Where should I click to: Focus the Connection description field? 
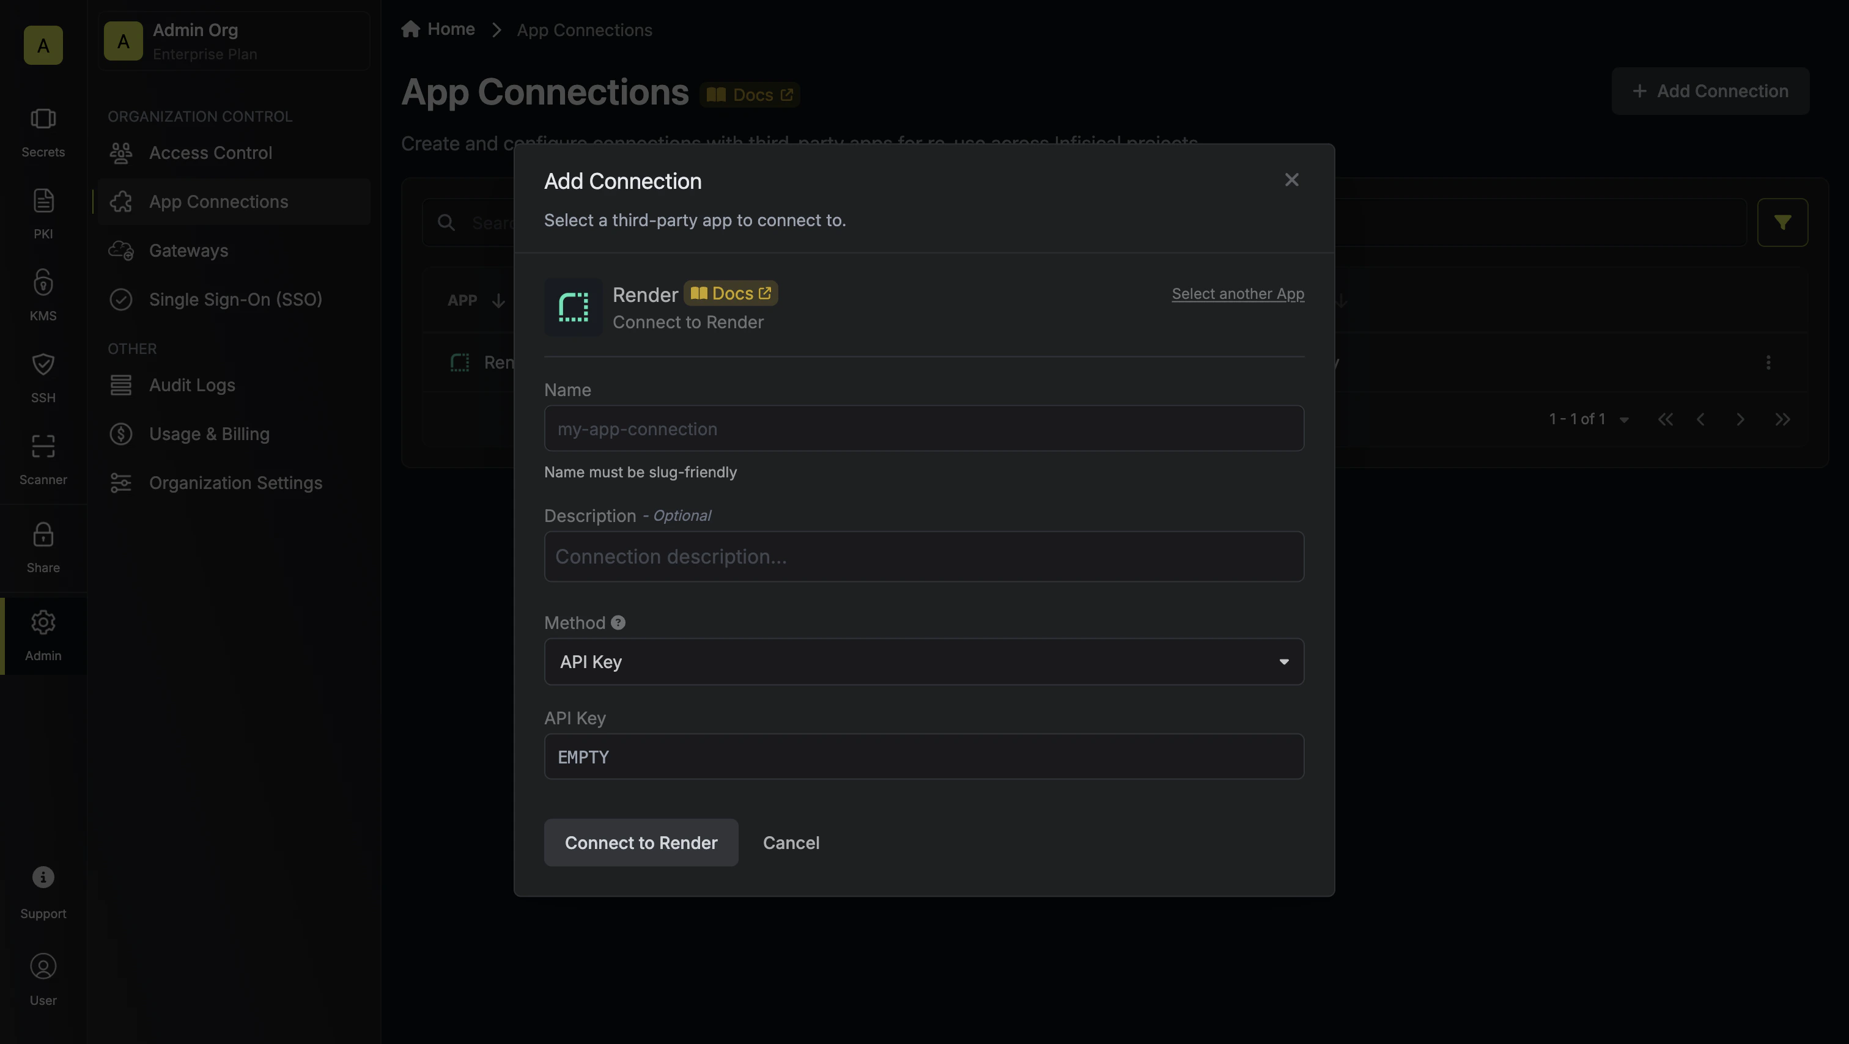[924, 556]
